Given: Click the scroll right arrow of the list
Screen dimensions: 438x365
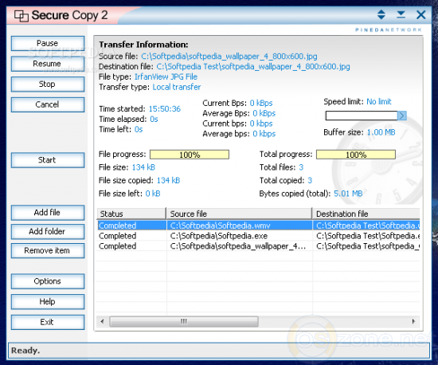Looking at the screenshot, I should [x=413, y=321].
